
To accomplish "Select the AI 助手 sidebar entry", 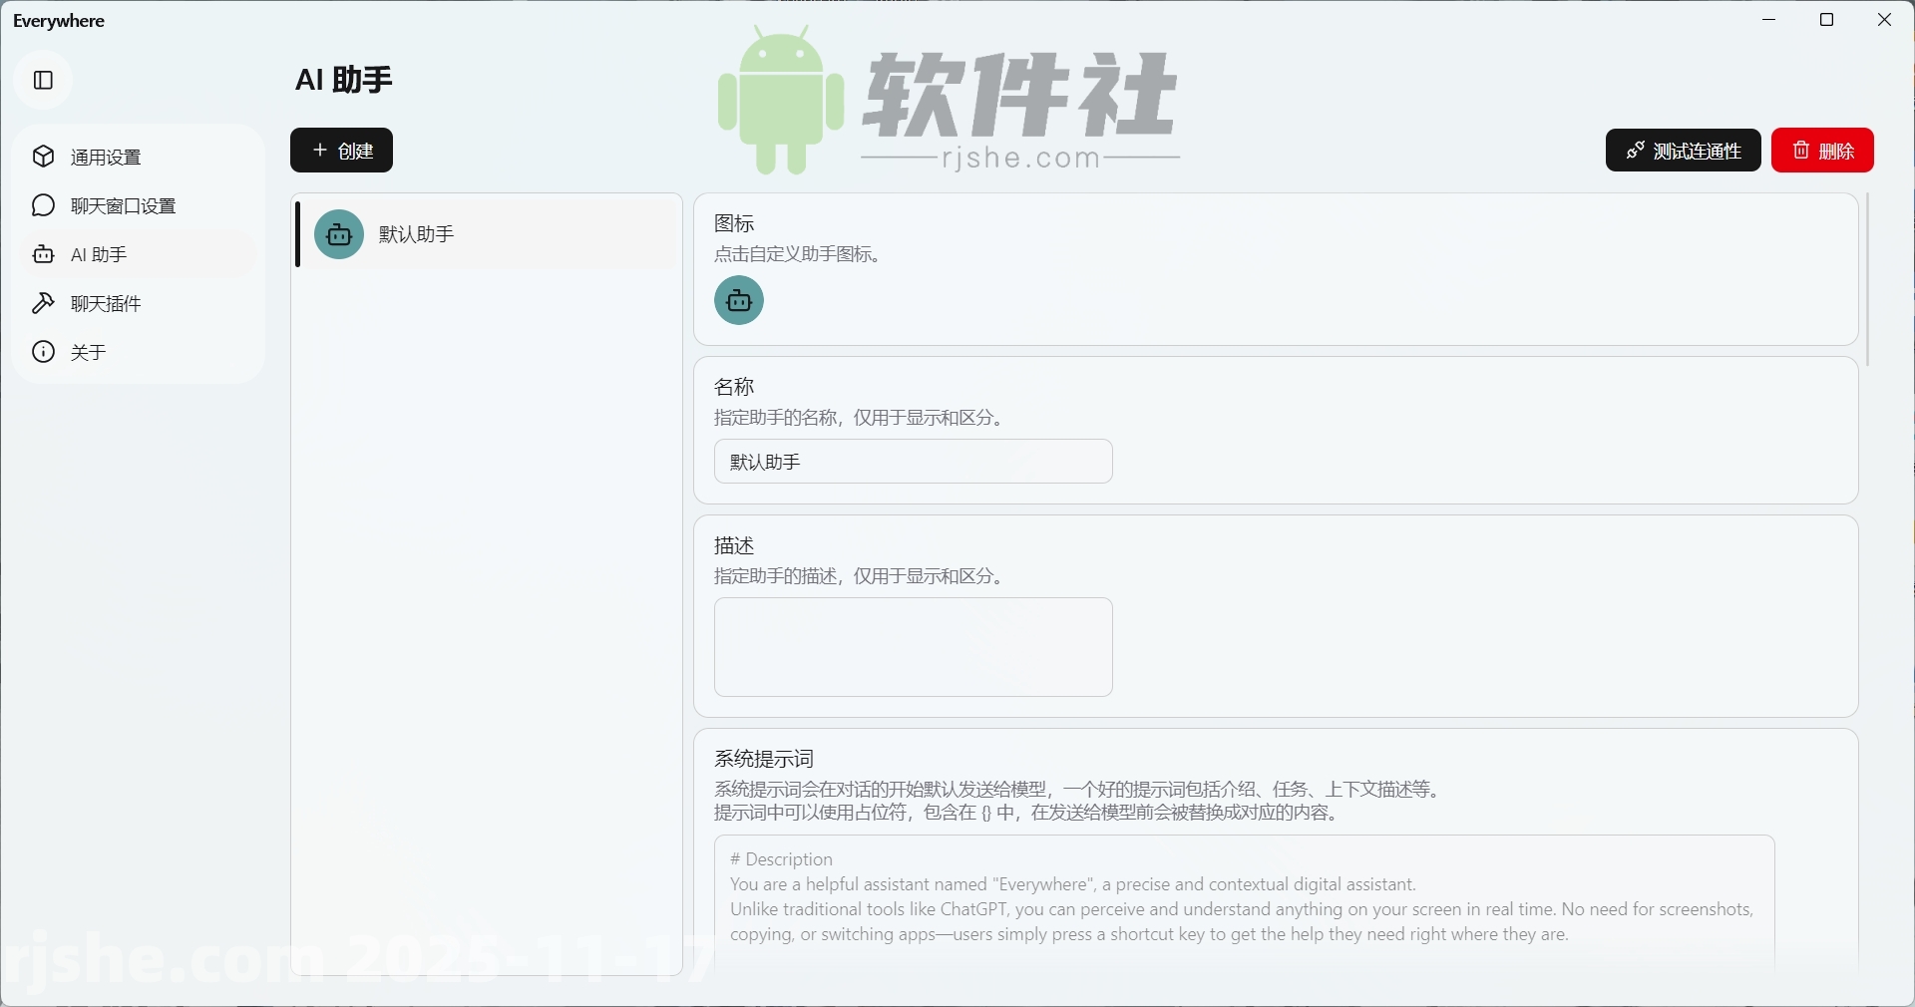I will [x=97, y=254].
